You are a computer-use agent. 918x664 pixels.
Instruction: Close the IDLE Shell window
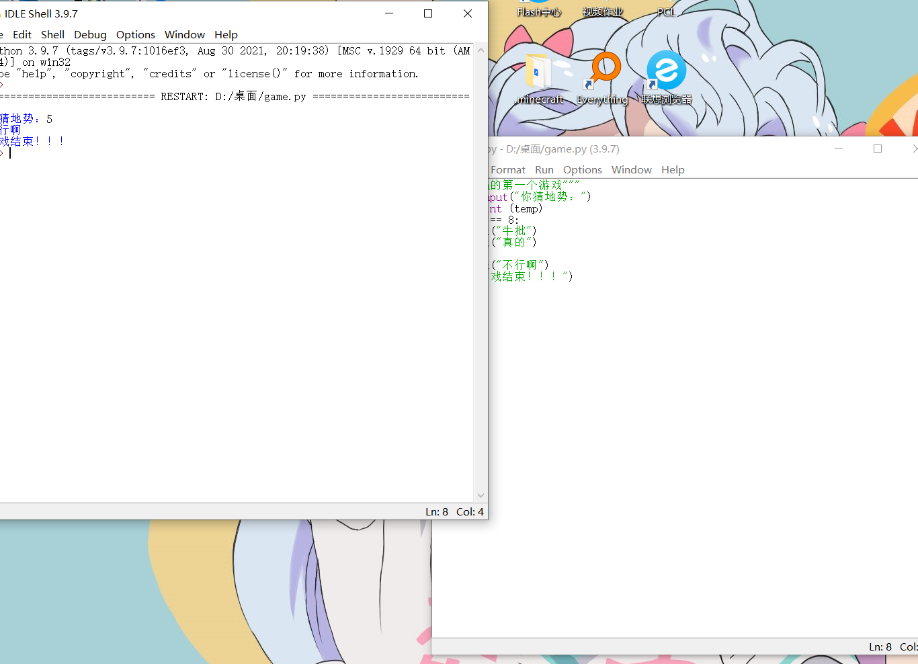pos(468,13)
